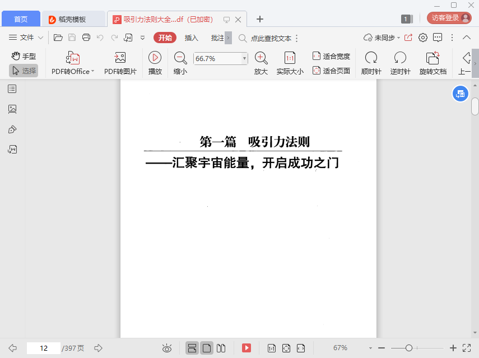The image size is (479, 358).
Task: Open the 66.7% zoom level dropdown
Action: (x=244, y=58)
